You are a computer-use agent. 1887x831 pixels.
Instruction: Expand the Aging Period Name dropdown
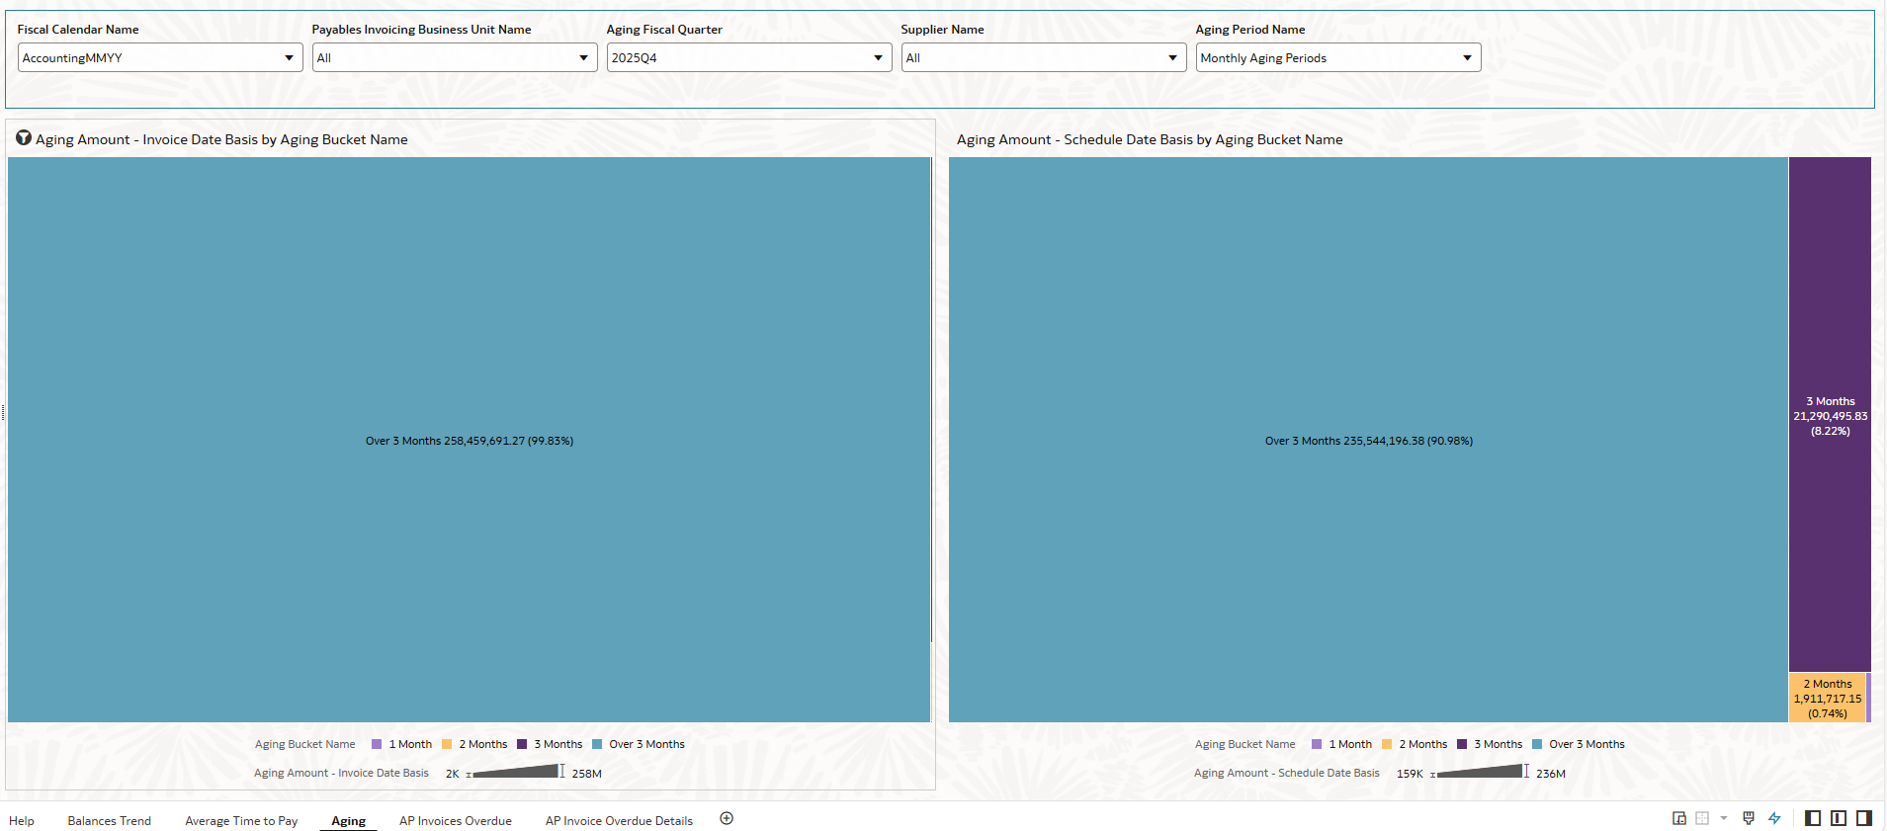click(x=1338, y=57)
